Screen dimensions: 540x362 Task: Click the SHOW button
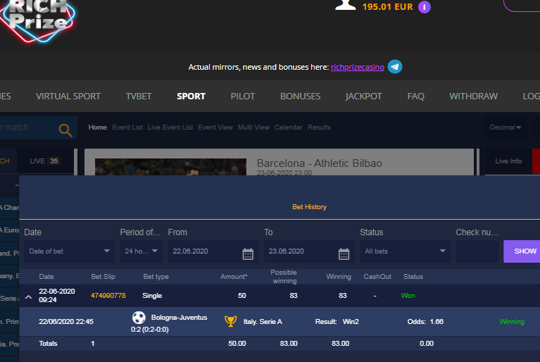coord(522,251)
